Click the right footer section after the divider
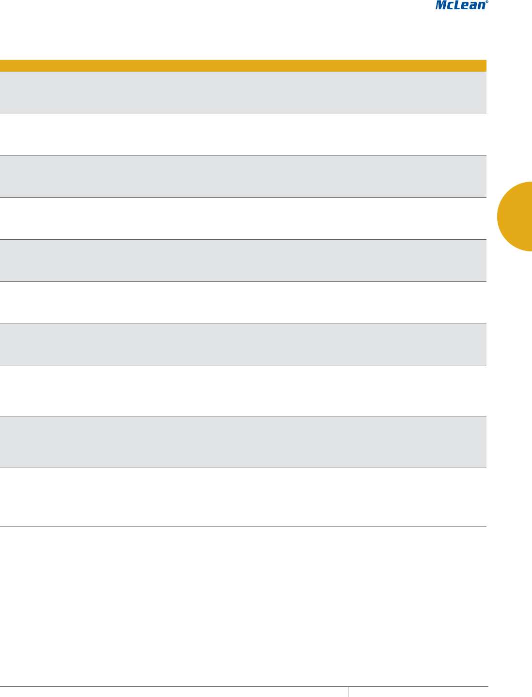Screen dimensions: 532x697 (x=419, y=692)
